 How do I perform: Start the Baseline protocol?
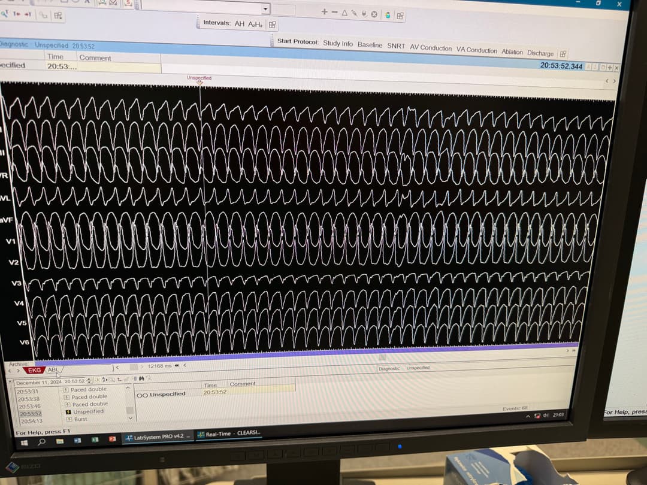coord(370,44)
